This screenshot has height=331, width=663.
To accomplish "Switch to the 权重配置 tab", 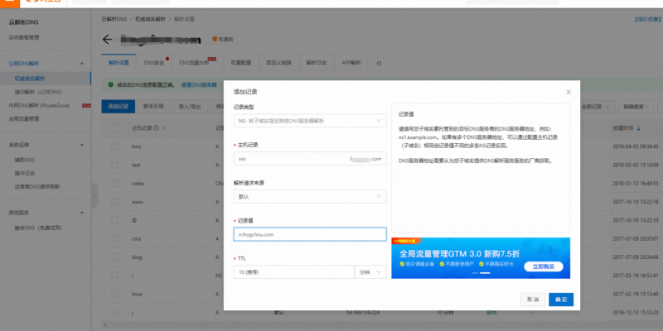I will [x=241, y=62].
